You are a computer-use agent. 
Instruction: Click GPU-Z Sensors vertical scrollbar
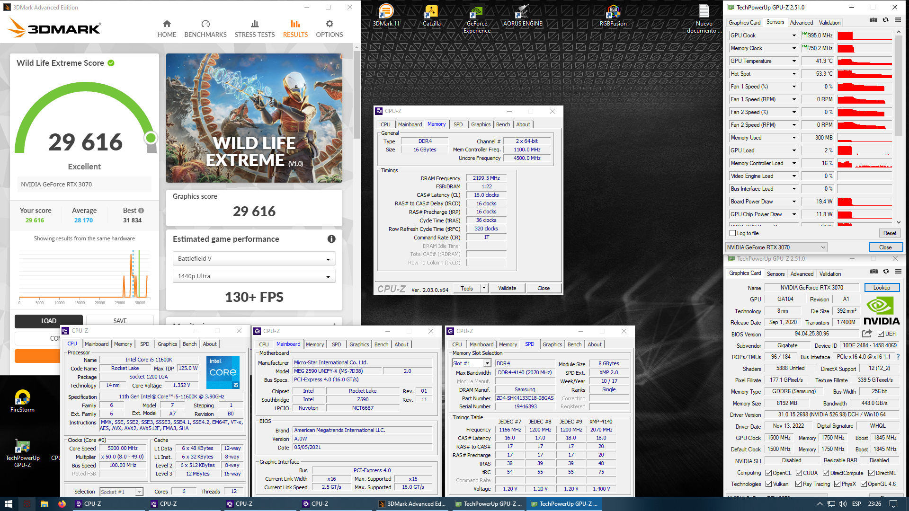pyautogui.click(x=899, y=85)
